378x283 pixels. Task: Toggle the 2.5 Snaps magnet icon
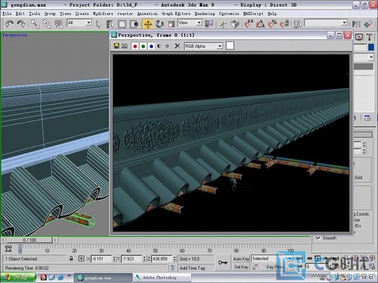click(248, 24)
